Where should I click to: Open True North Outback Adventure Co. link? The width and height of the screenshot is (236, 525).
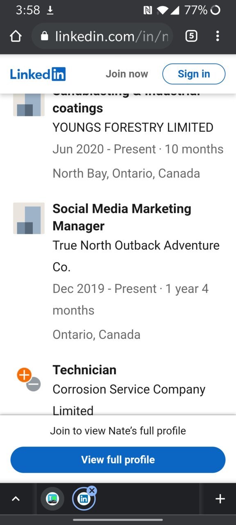(136, 256)
